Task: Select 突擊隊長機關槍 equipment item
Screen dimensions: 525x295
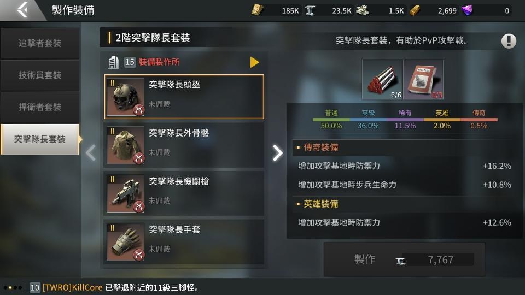Action: [184, 193]
